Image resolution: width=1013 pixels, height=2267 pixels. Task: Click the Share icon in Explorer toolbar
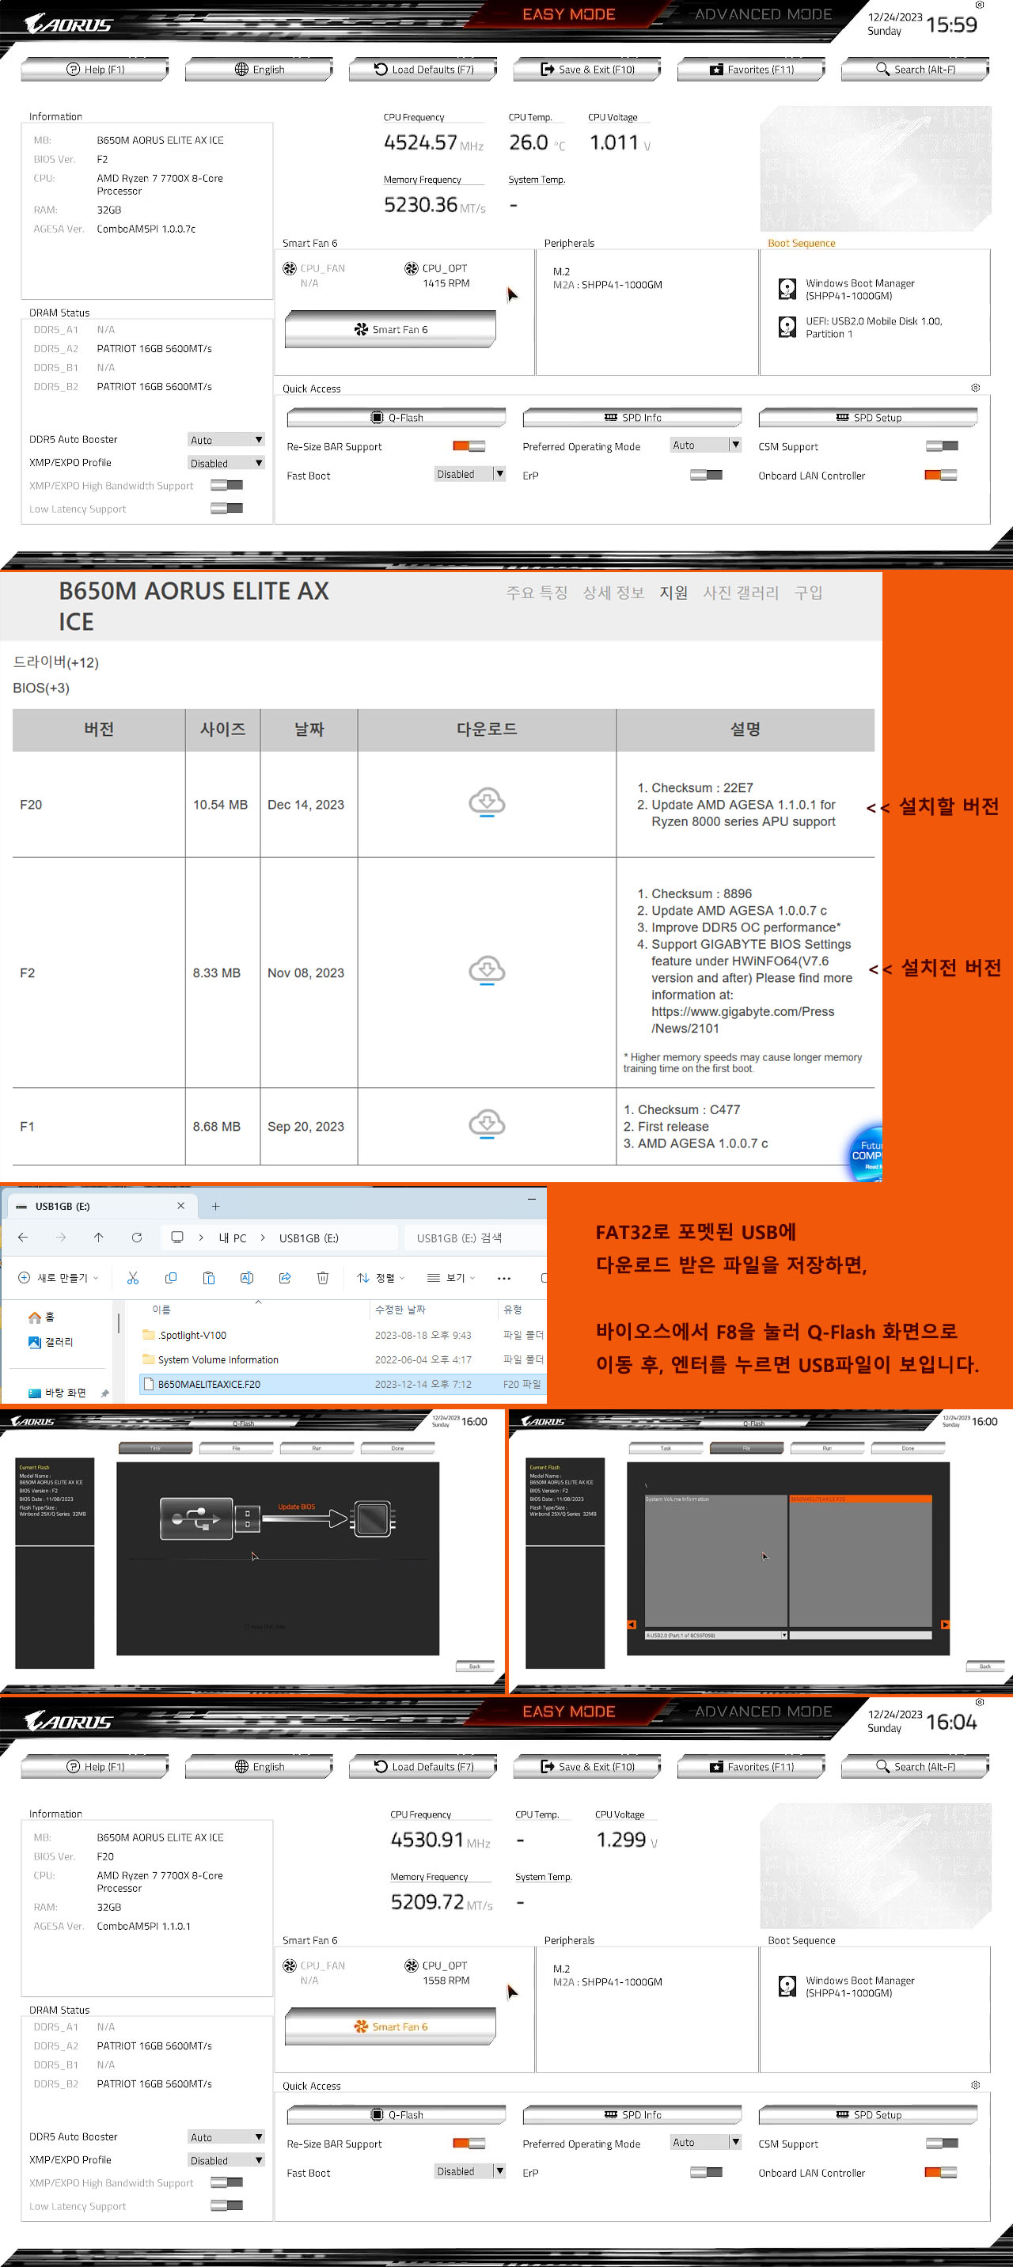284,1278
